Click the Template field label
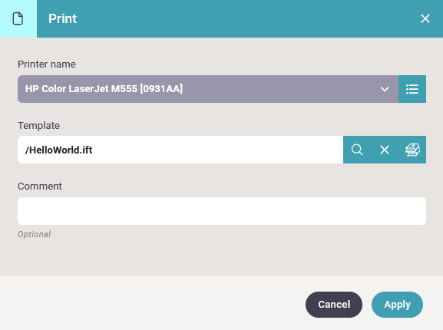443x330 pixels. click(38, 126)
